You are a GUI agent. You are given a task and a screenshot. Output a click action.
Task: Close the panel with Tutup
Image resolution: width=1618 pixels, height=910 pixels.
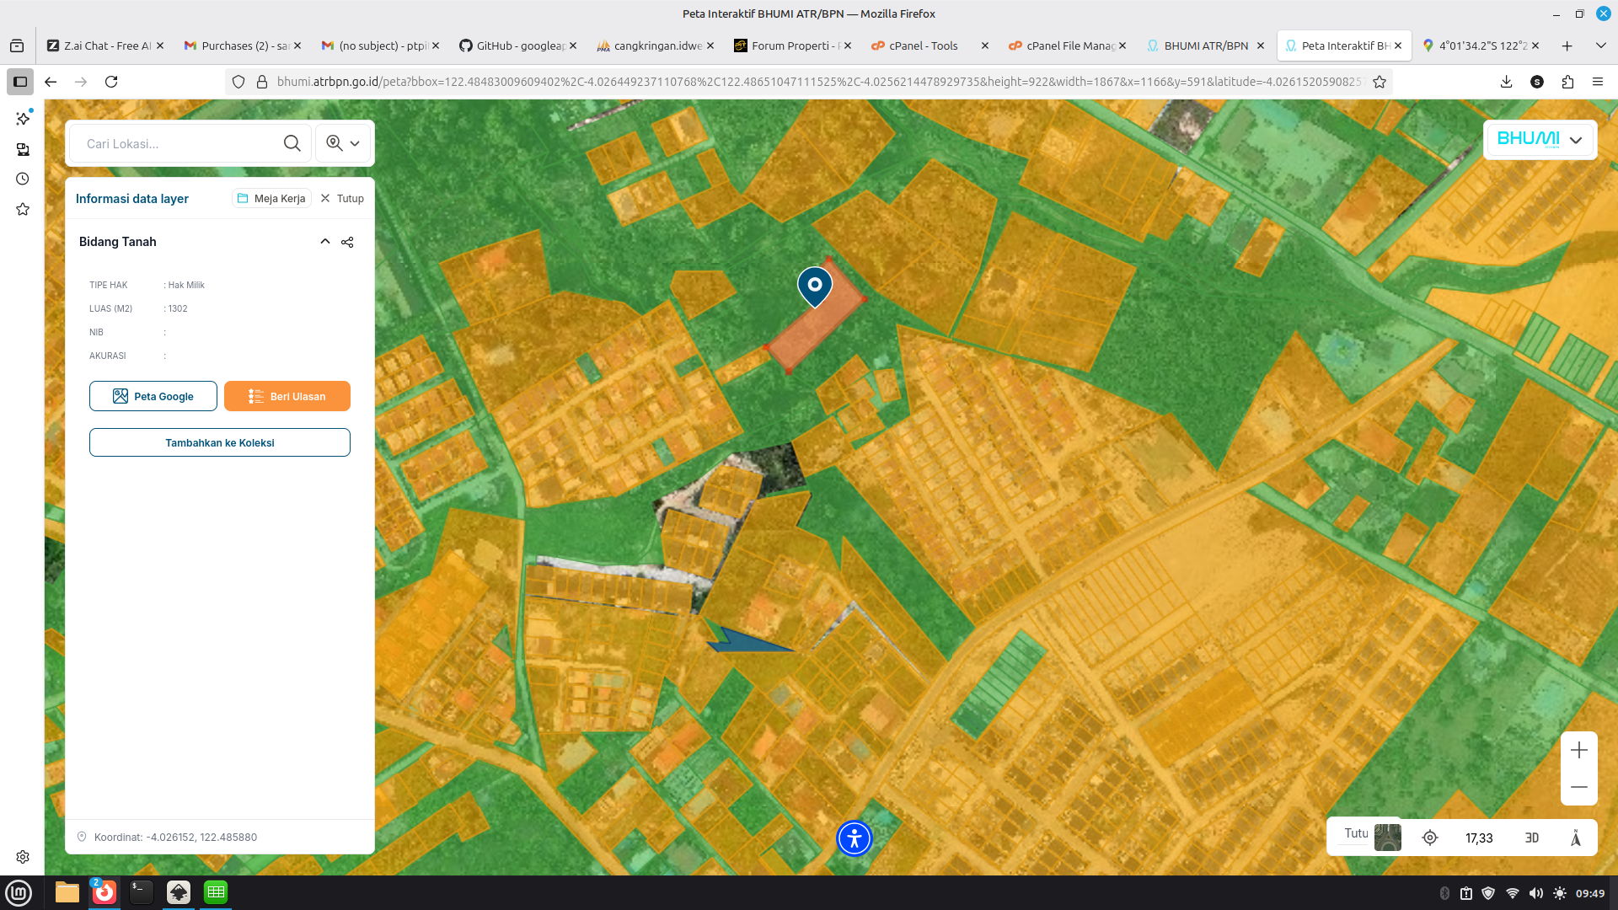click(342, 199)
